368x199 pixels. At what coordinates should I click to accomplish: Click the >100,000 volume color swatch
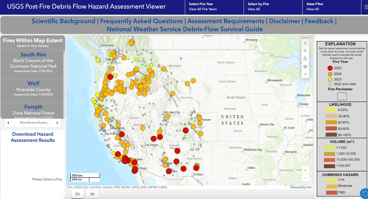[329, 166]
